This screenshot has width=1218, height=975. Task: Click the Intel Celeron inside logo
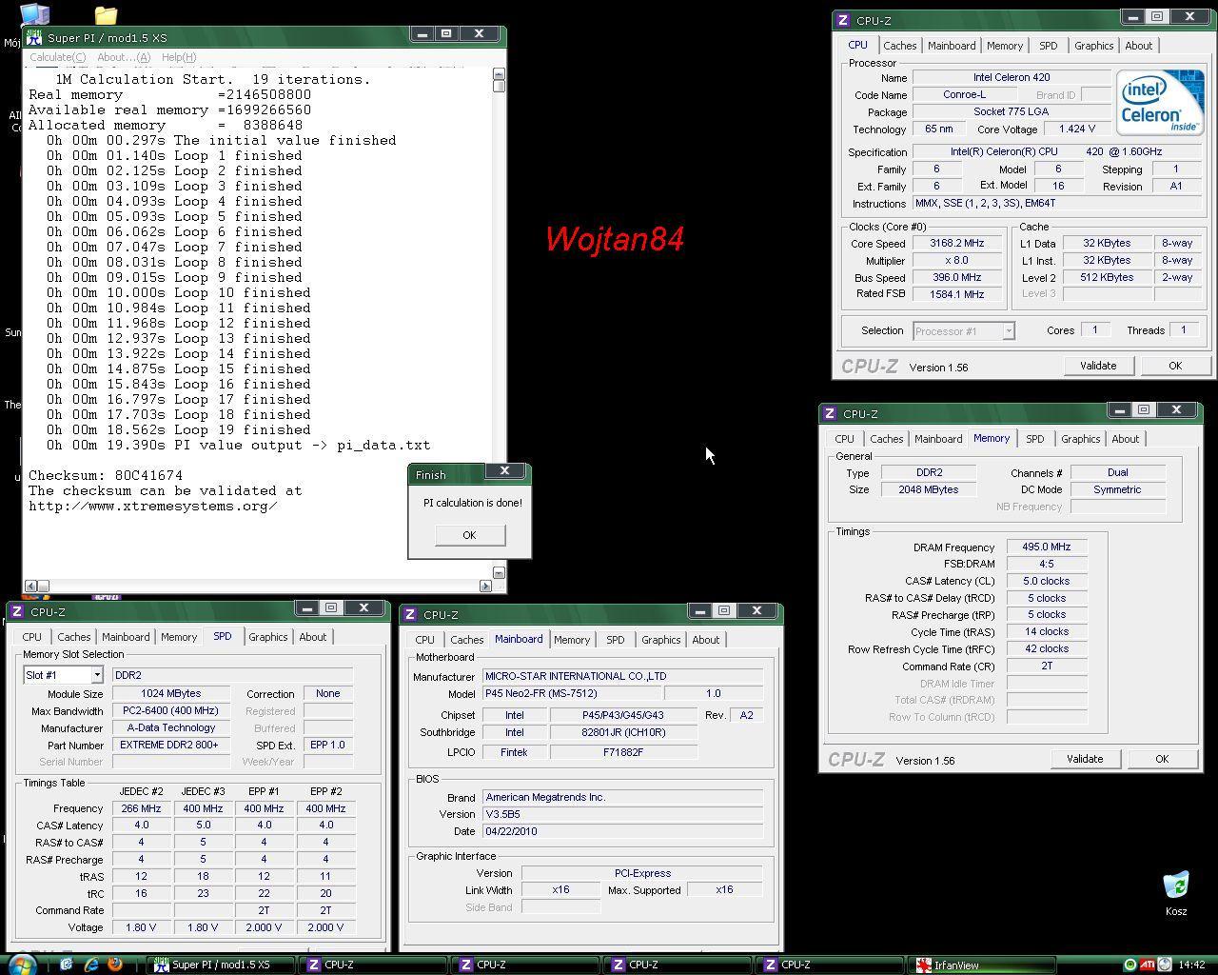(x=1160, y=102)
